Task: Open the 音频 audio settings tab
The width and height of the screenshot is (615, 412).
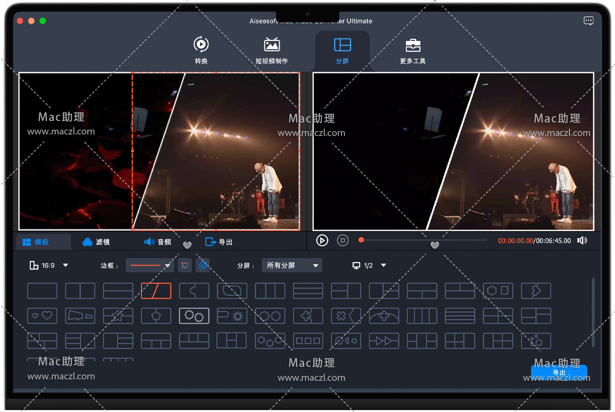Action: 158,242
